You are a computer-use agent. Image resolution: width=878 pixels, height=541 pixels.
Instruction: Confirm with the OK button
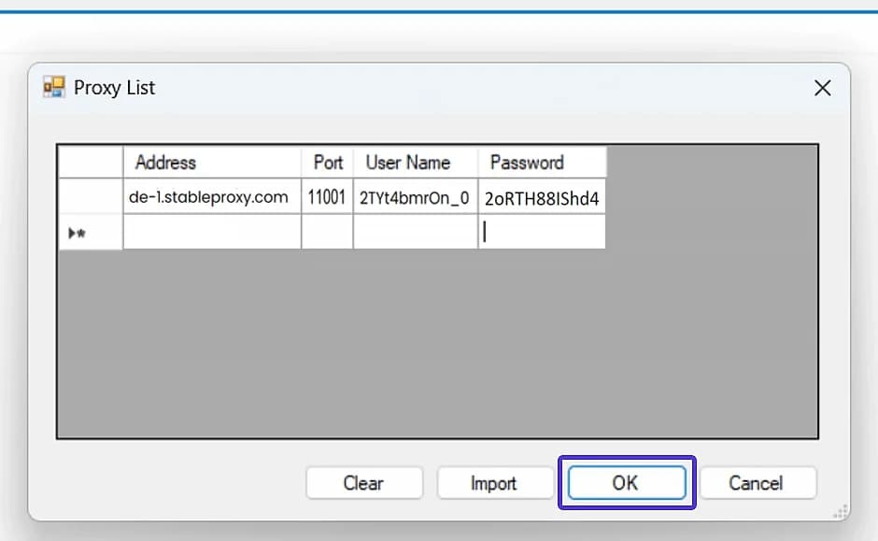click(x=627, y=482)
